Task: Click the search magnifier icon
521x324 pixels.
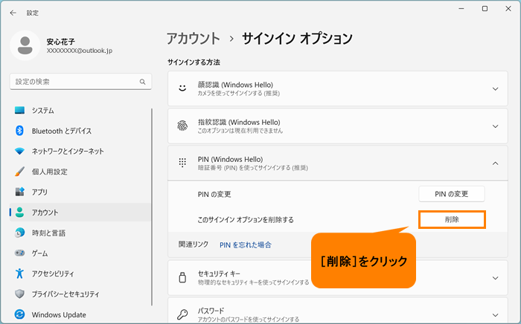Action: [x=143, y=82]
